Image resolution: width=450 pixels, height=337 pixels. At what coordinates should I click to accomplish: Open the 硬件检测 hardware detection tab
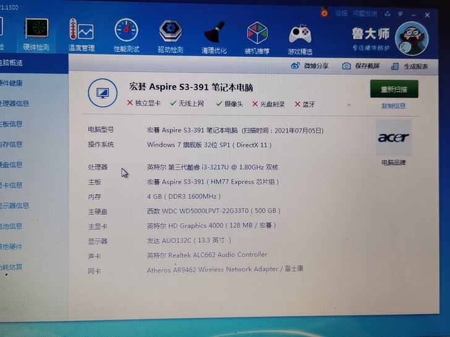[36, 35]
